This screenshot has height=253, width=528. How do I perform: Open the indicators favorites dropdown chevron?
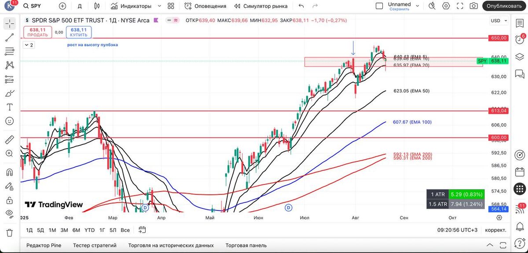(159, 6)
